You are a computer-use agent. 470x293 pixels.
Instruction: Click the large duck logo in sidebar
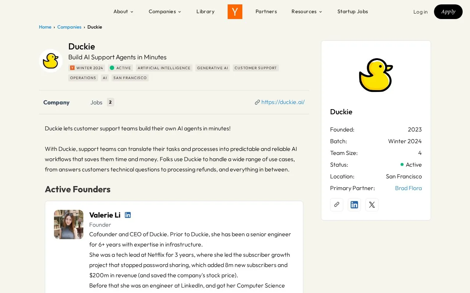click(376, 75)
